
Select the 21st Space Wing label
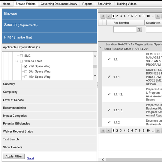tap(39, 66)
